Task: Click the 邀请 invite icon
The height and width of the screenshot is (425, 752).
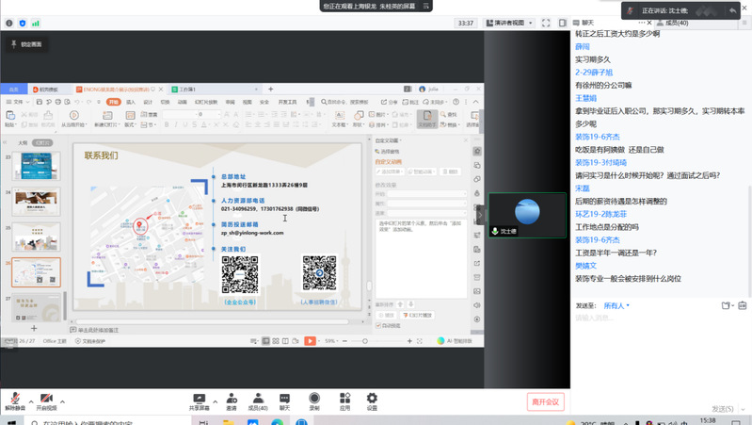Action: (232, 399)
